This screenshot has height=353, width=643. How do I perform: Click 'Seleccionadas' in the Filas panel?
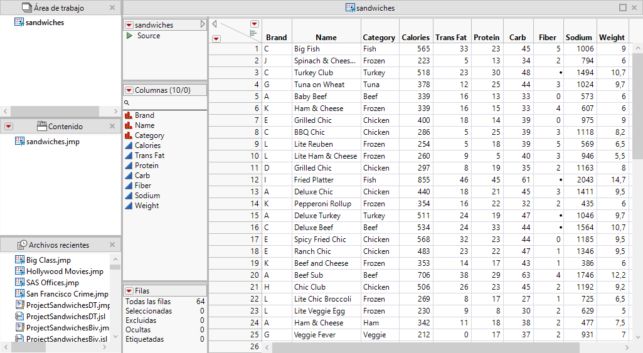pos(149,311)
